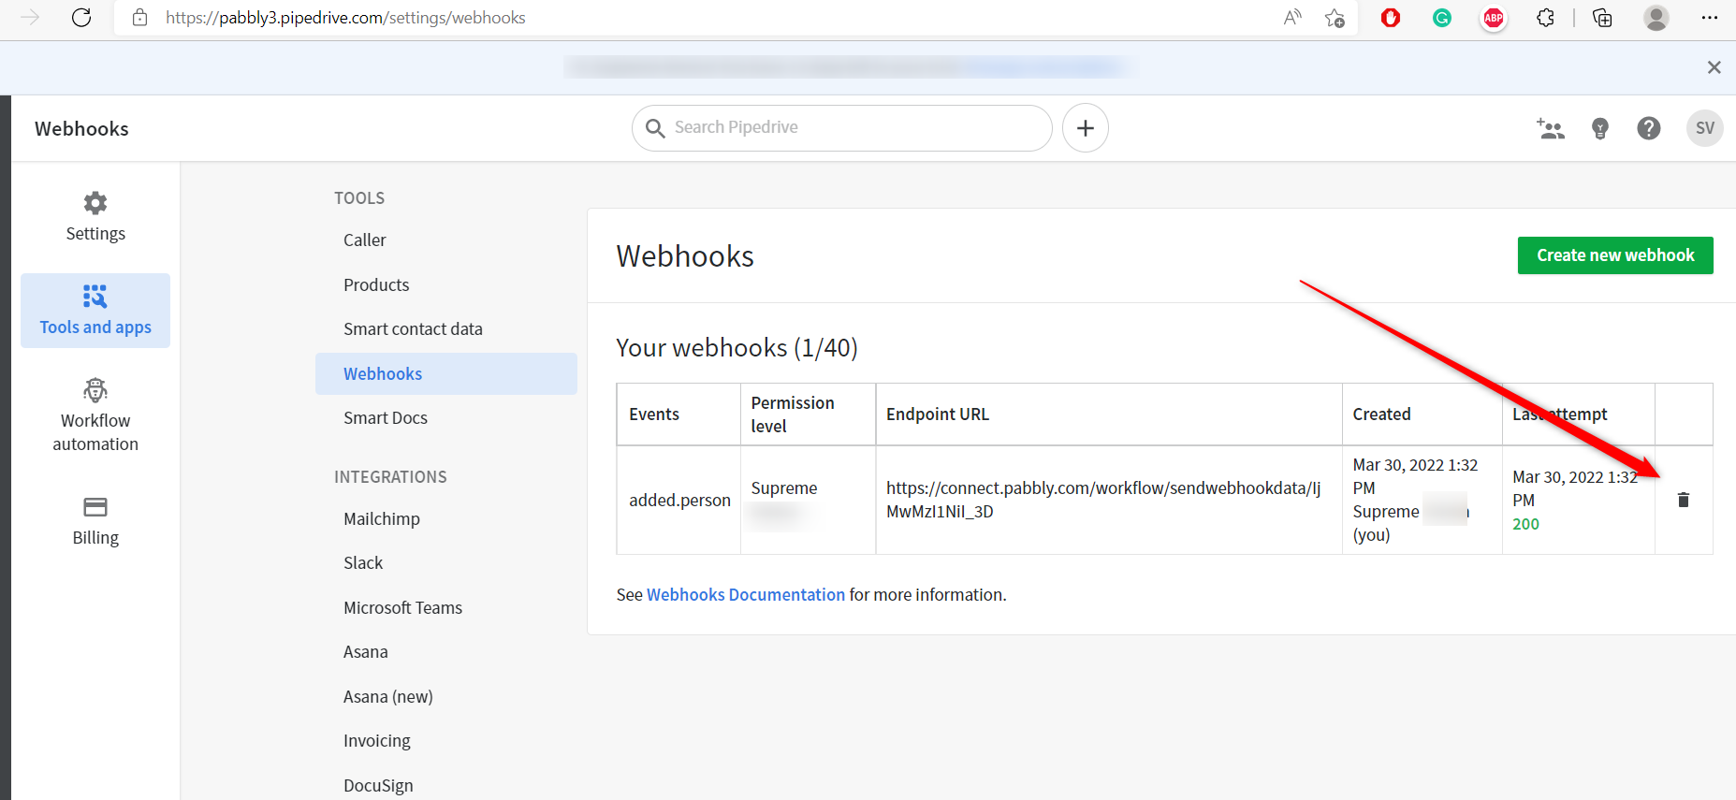Dismiss the notification banner
The width and height of the screenshot is (1736, 800).
click(1714, 67)
